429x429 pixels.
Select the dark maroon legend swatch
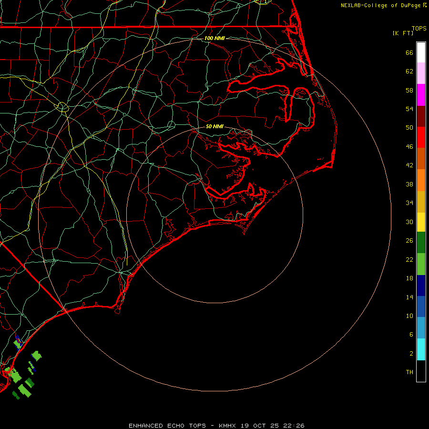coord(421,116)
